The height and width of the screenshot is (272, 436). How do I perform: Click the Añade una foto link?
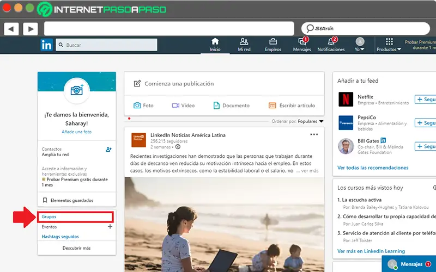(x=76, y=132)
